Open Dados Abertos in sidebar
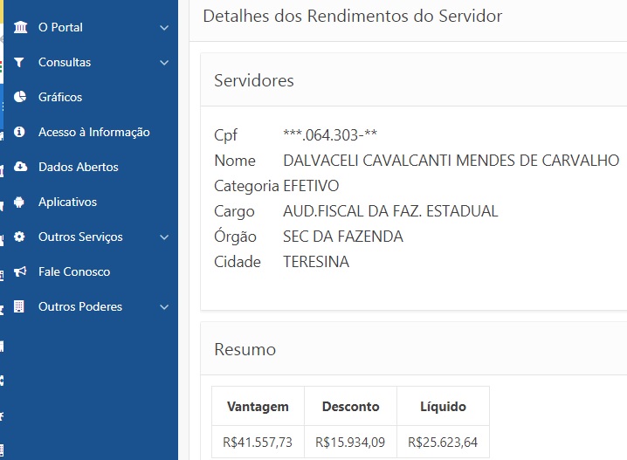Screen dimensions: 627x460 coord(79,167)
